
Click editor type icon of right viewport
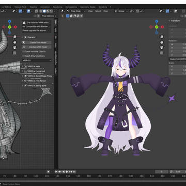63,11
